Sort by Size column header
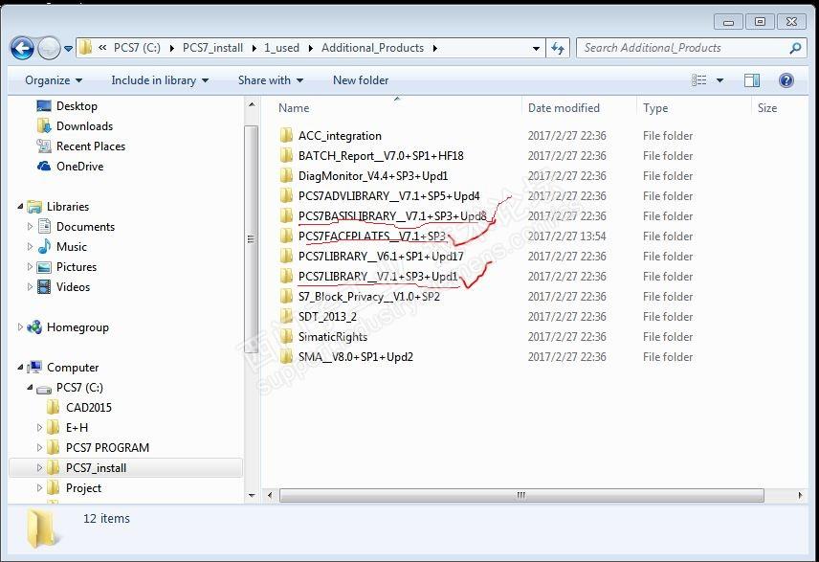Screen dimensions: 819x562 point(767,108)
